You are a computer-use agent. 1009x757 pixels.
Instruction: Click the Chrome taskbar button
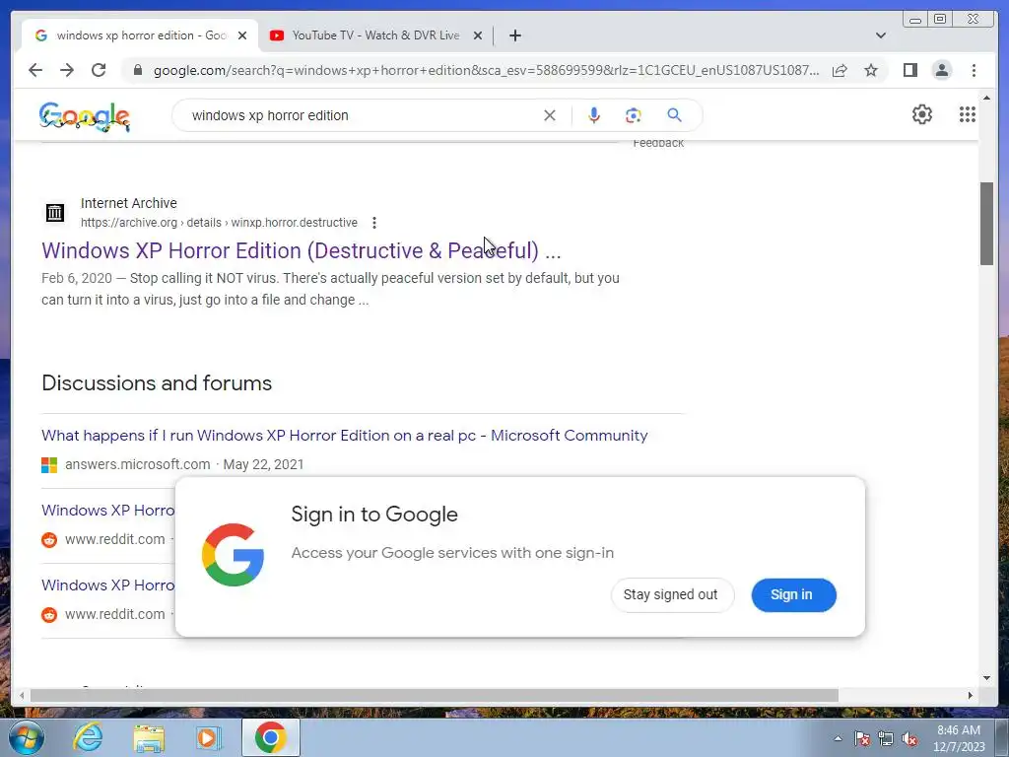[270, 737]
